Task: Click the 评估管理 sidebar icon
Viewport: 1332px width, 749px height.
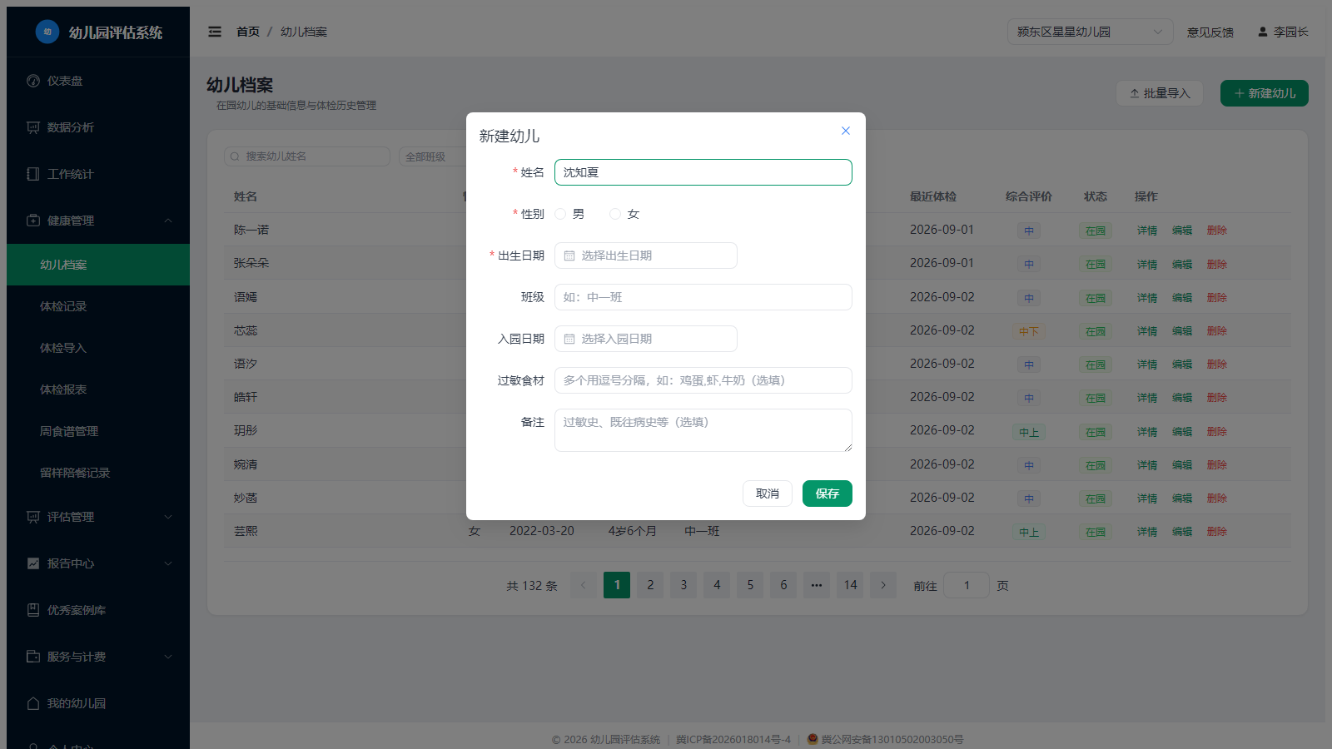Action: point(33,517)
